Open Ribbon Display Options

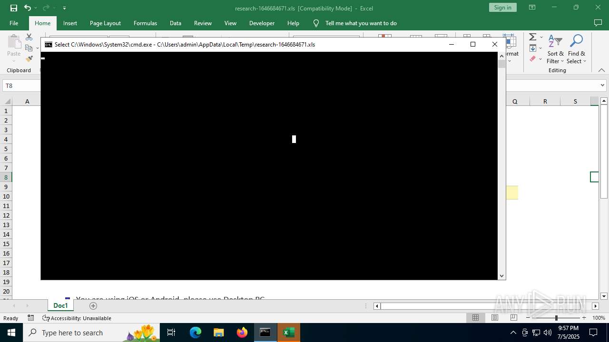point(532,8)
